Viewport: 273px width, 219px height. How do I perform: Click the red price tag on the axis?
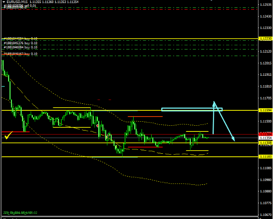265,134
